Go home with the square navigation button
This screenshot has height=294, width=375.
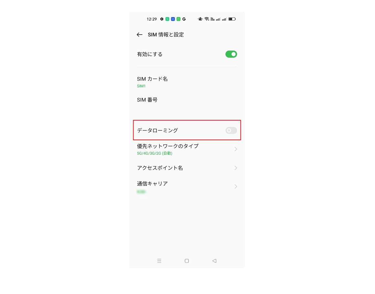[187, 261]
